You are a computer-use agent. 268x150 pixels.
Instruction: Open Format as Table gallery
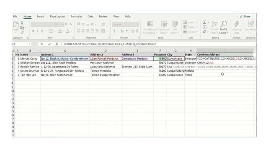164,27
